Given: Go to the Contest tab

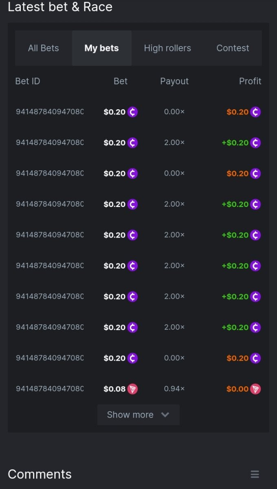Looking at the screenshot, I should tap(233, 48).
